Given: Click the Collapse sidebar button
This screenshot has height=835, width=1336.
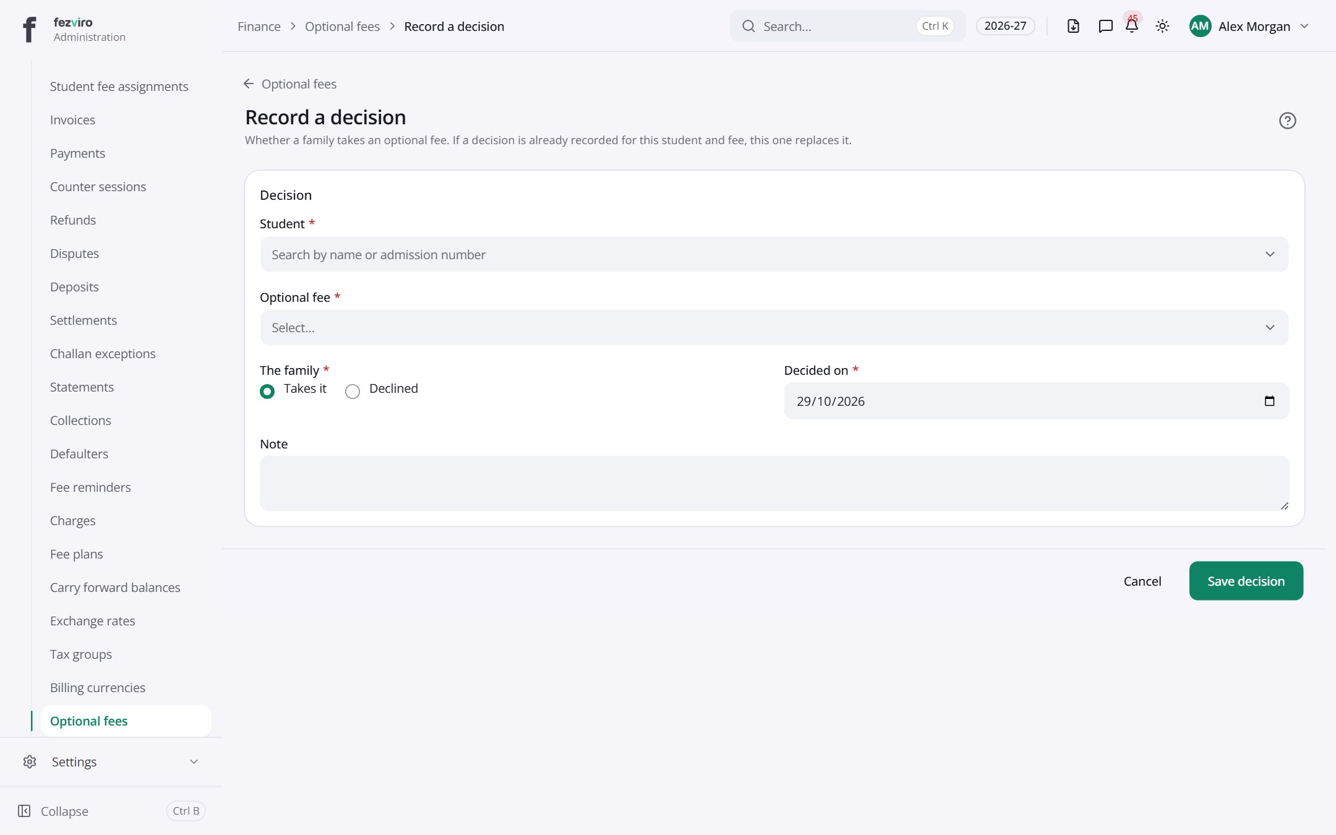Looking at the screenshot, I should (x=111, y=811).
